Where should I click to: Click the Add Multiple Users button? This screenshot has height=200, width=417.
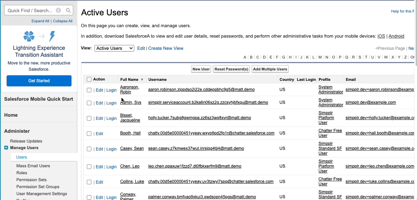(270, 69)
